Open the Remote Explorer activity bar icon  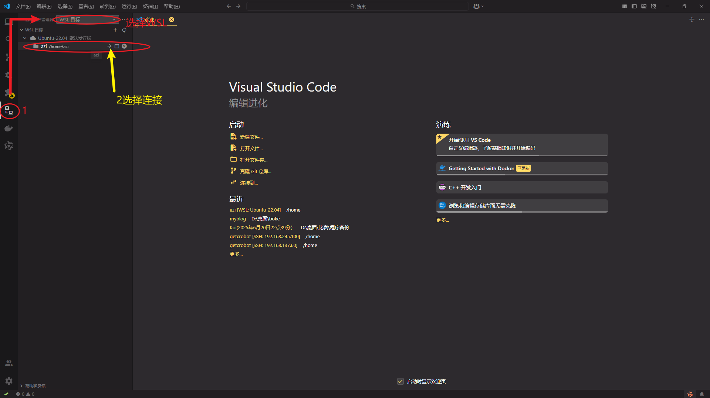pyautogui.click(x=9, y=110)
